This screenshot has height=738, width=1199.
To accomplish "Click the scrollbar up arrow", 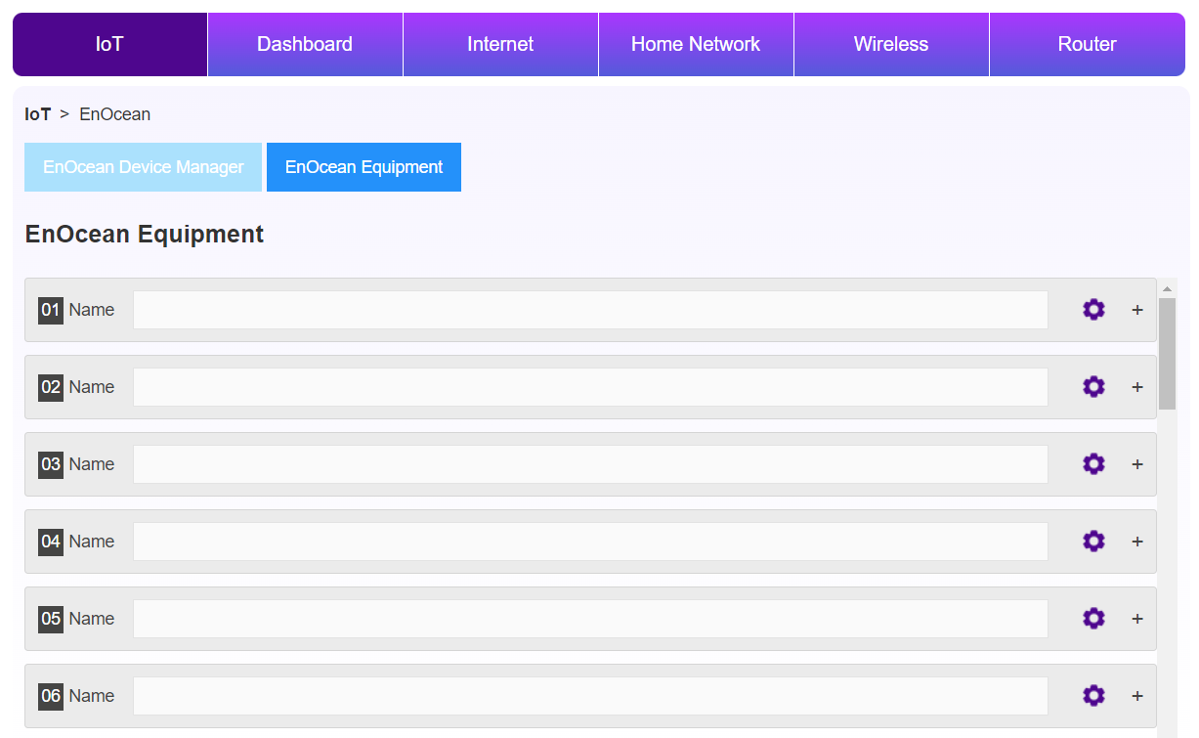I will [x=1167, y=289].
